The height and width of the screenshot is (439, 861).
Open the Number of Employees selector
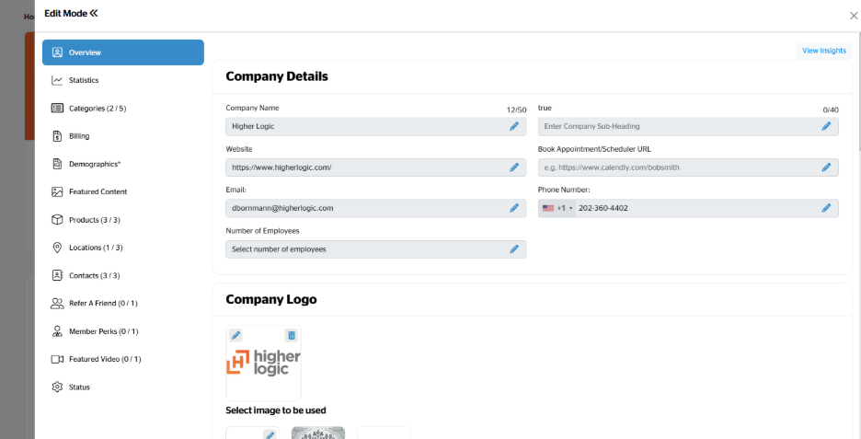click(x=375, y=249)
